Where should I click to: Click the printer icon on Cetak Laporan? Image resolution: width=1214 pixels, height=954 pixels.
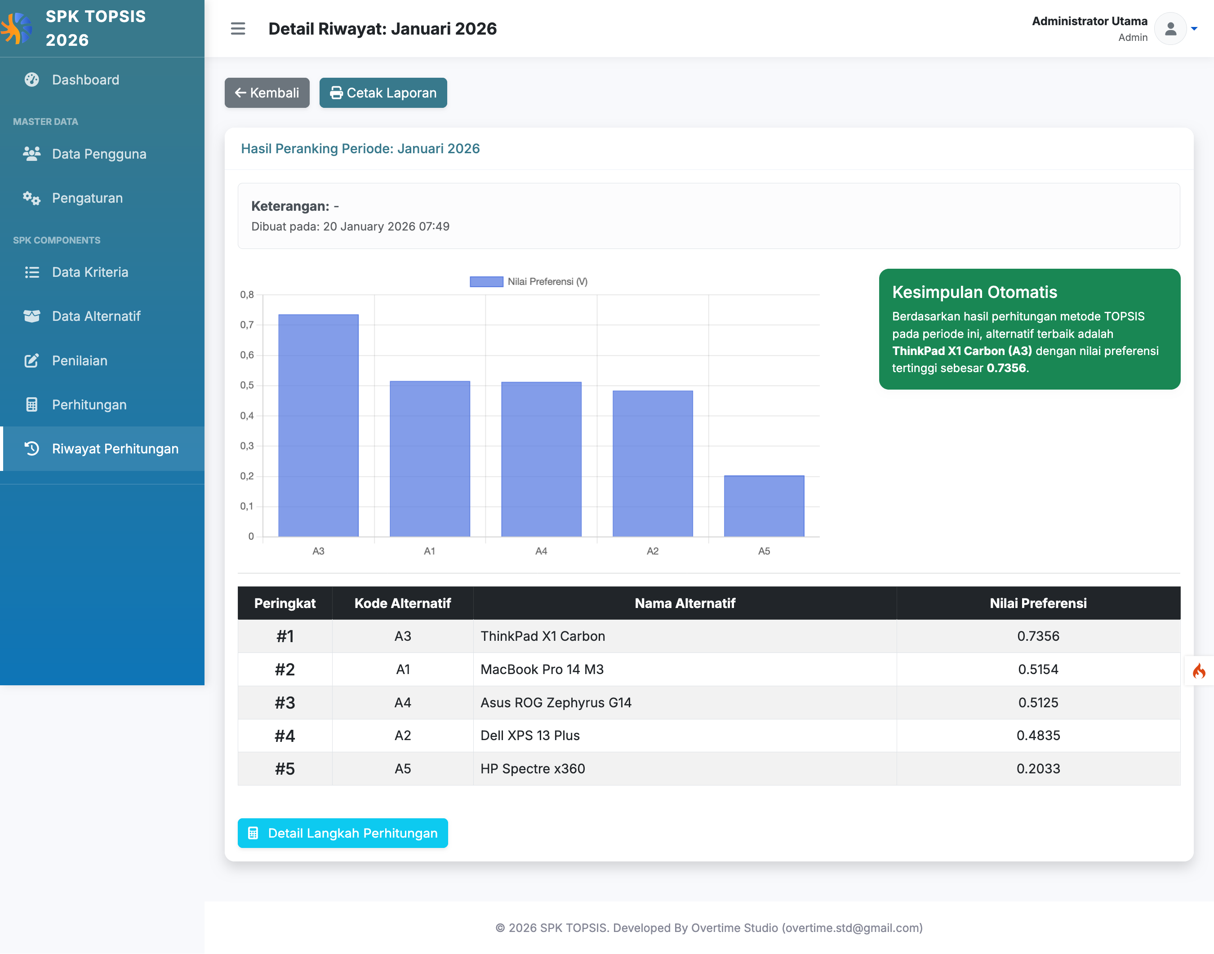tap(336, 93)
